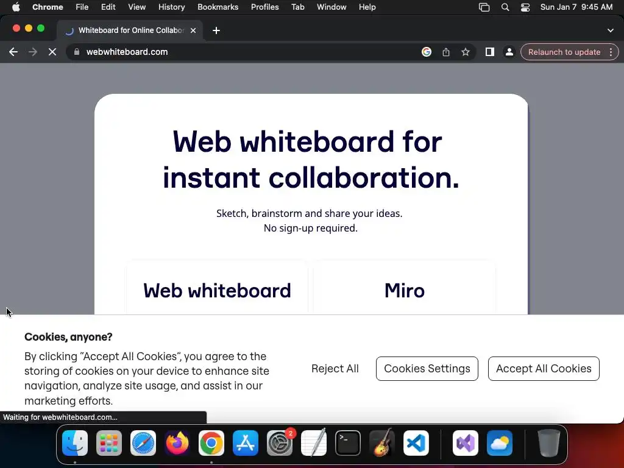Launch GarageBand from the dock
The image size is (624, 468).
[x=382, y=443]
